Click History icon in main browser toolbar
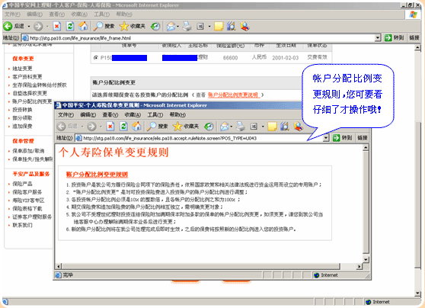This screenshot has width=425, height=308. pyautogui.click(x=155, y=27)
